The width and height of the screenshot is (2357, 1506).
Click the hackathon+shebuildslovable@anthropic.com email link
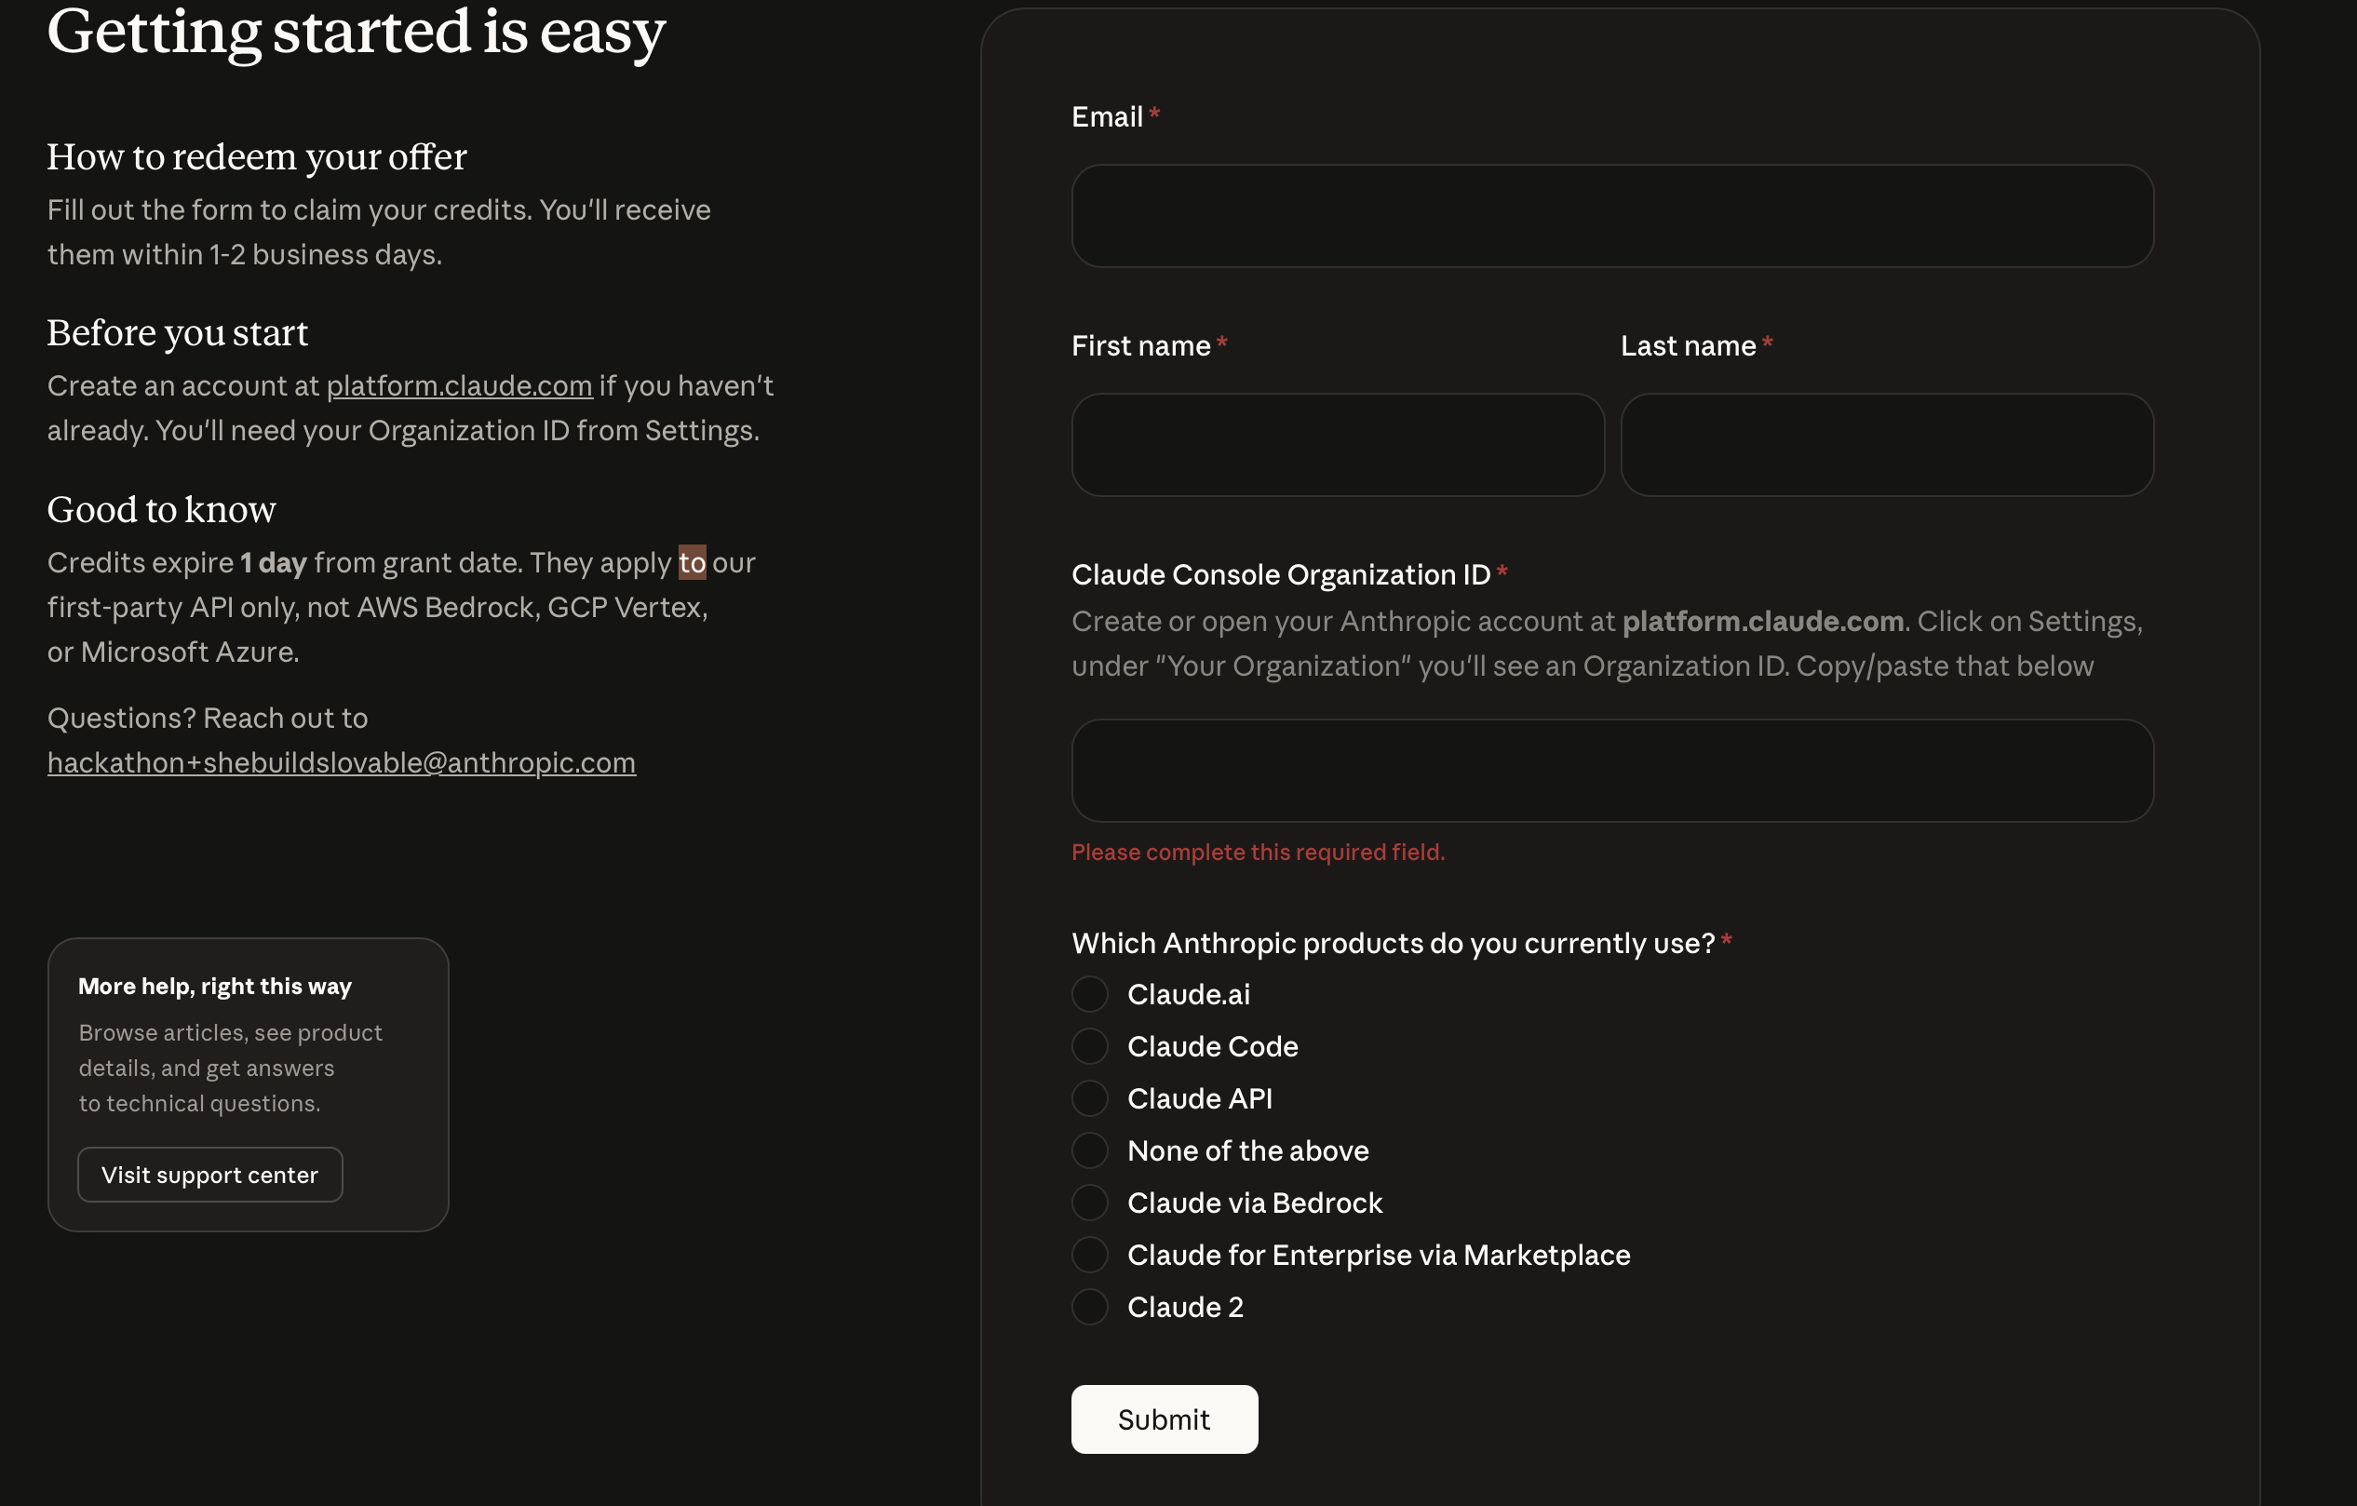coord(341,762)
